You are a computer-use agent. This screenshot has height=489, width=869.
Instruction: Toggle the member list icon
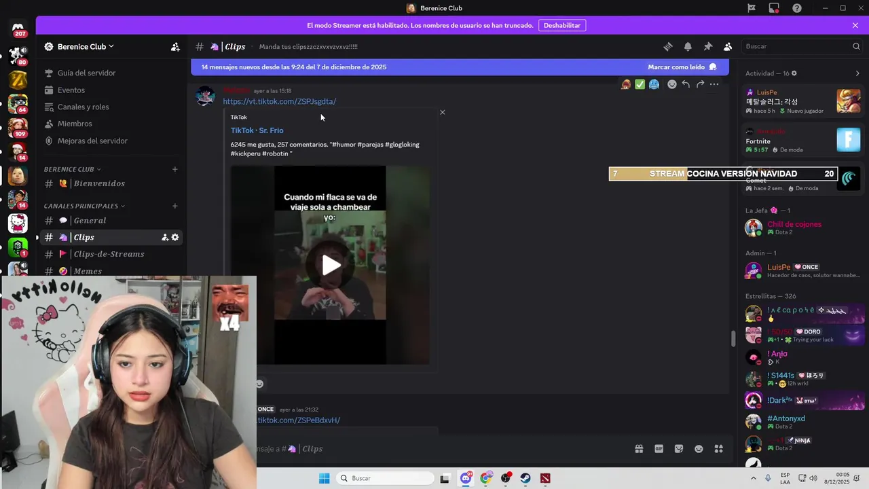click(727, 46)
